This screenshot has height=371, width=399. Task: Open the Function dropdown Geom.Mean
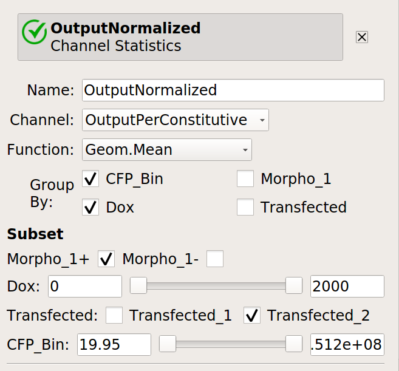[166, 149]
